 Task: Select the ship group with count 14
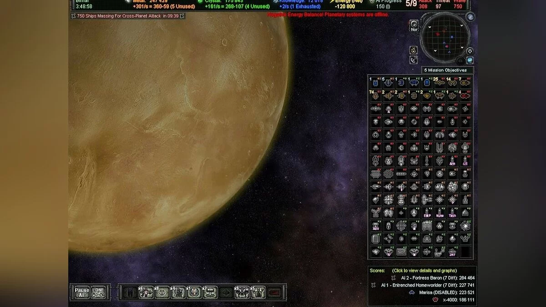coord(452,83)
